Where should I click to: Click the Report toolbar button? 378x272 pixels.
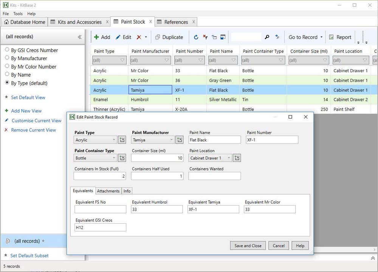pos(340,37)
